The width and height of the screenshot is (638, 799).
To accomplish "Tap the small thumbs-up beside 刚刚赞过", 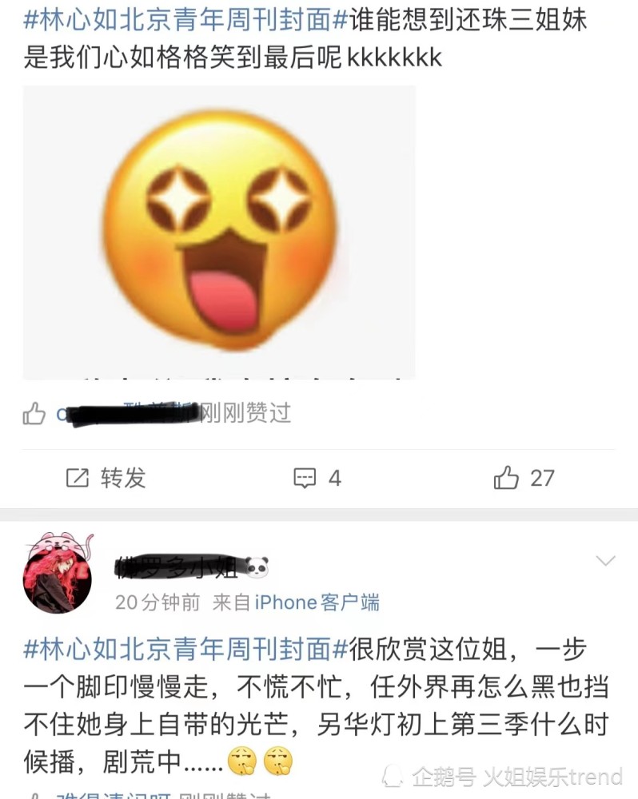I will coord(34,413).
